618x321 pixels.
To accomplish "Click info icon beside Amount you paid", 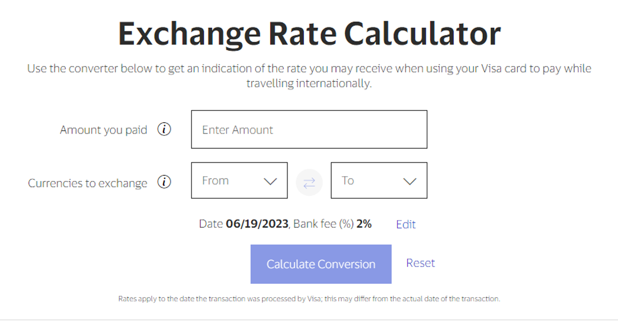I will pos(164,129).
